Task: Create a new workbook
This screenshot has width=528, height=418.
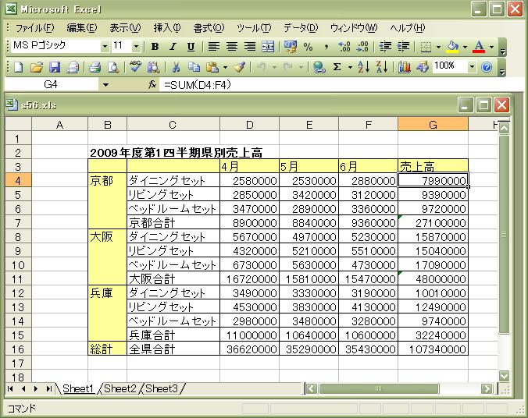Action: 19,67
